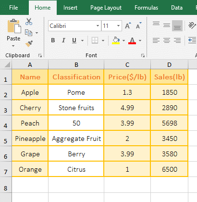Expand the Fill Color dropdown arrow
197x202 pixels.
pyautogui.click(x=123, y=40)
